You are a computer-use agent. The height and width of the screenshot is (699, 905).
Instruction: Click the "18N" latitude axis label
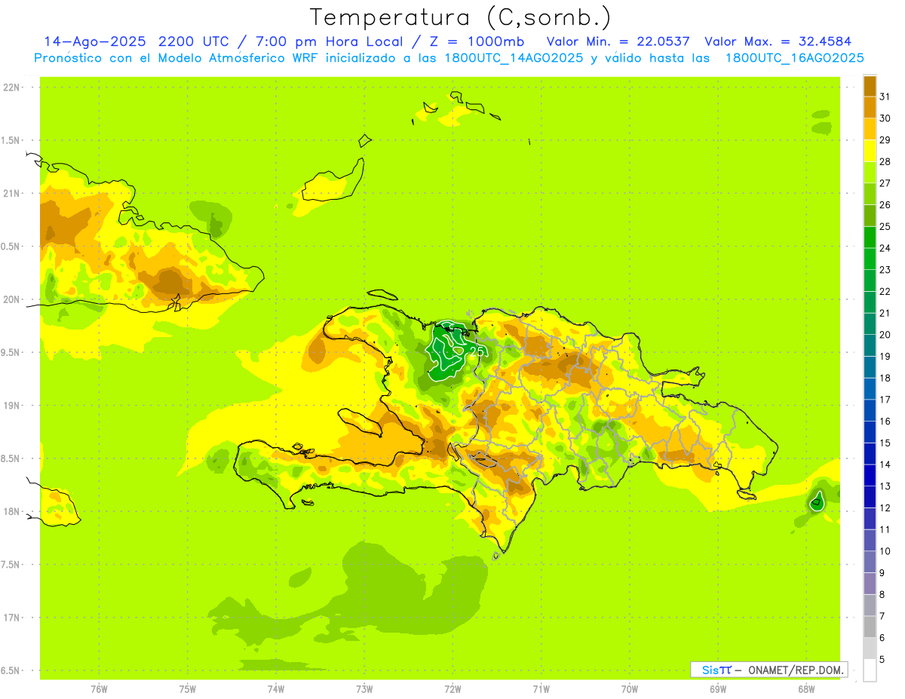pos(12,511)
